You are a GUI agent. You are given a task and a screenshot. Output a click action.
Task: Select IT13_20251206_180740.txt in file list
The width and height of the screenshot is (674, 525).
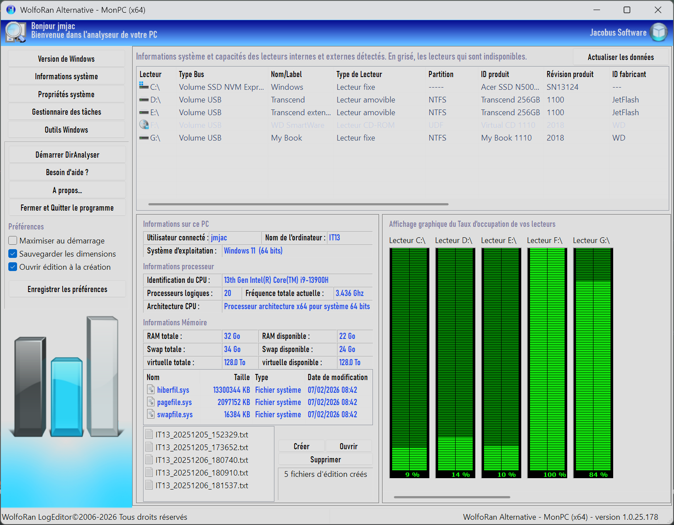(x=201, y=460)
